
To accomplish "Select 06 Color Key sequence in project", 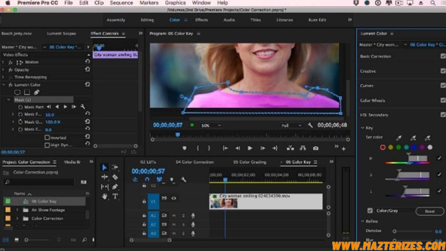I will coord(44,201).
